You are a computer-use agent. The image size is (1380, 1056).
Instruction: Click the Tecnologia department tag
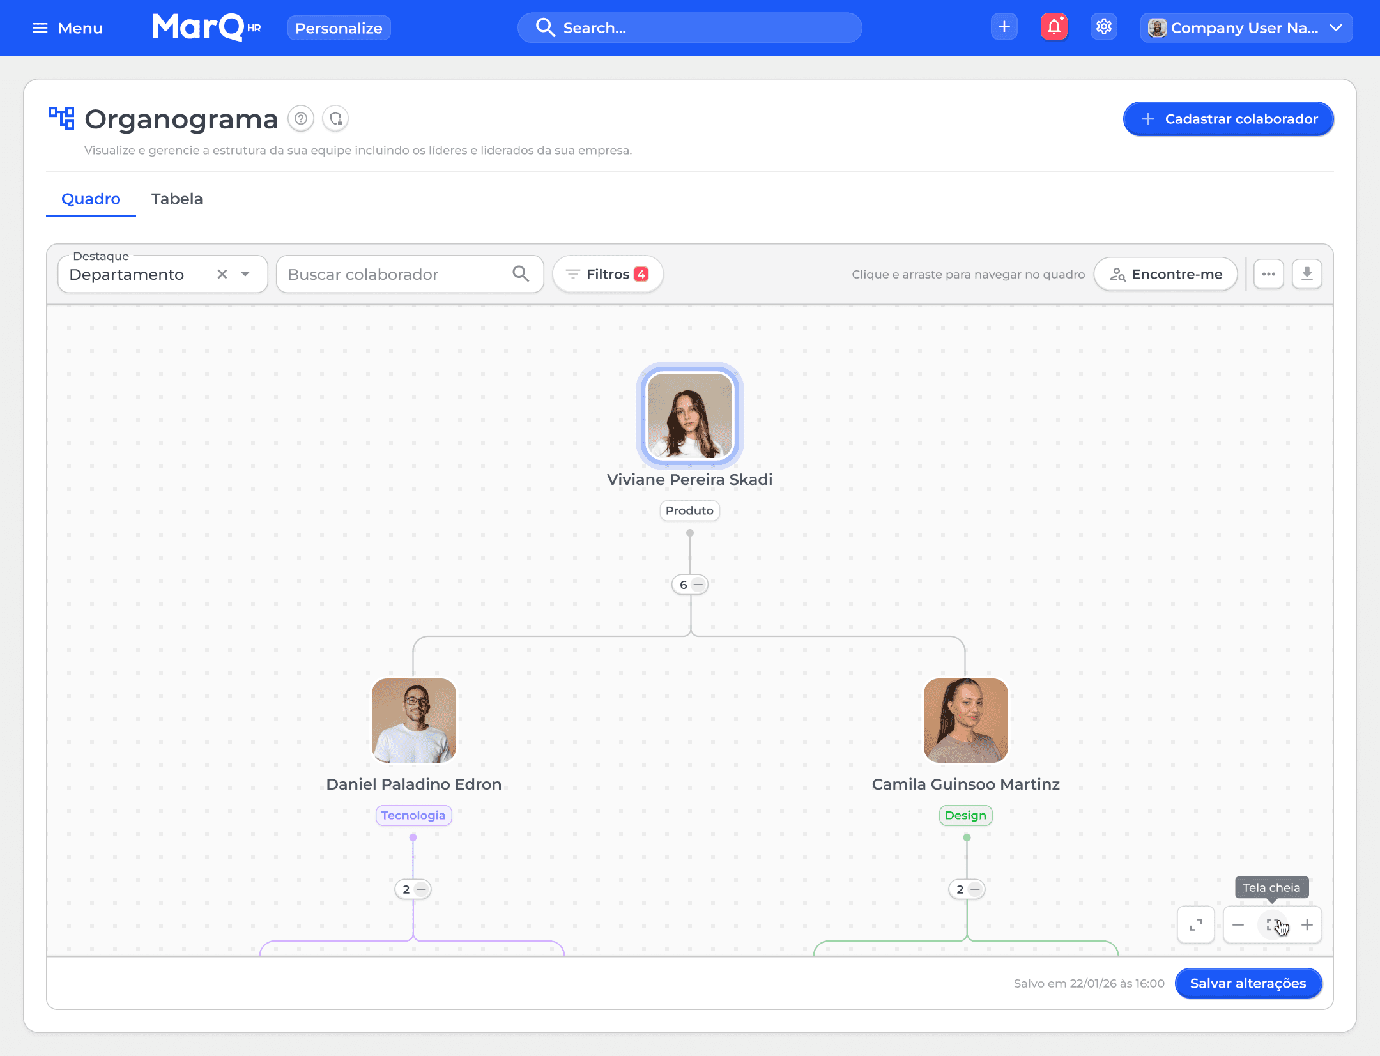(413, 815)
